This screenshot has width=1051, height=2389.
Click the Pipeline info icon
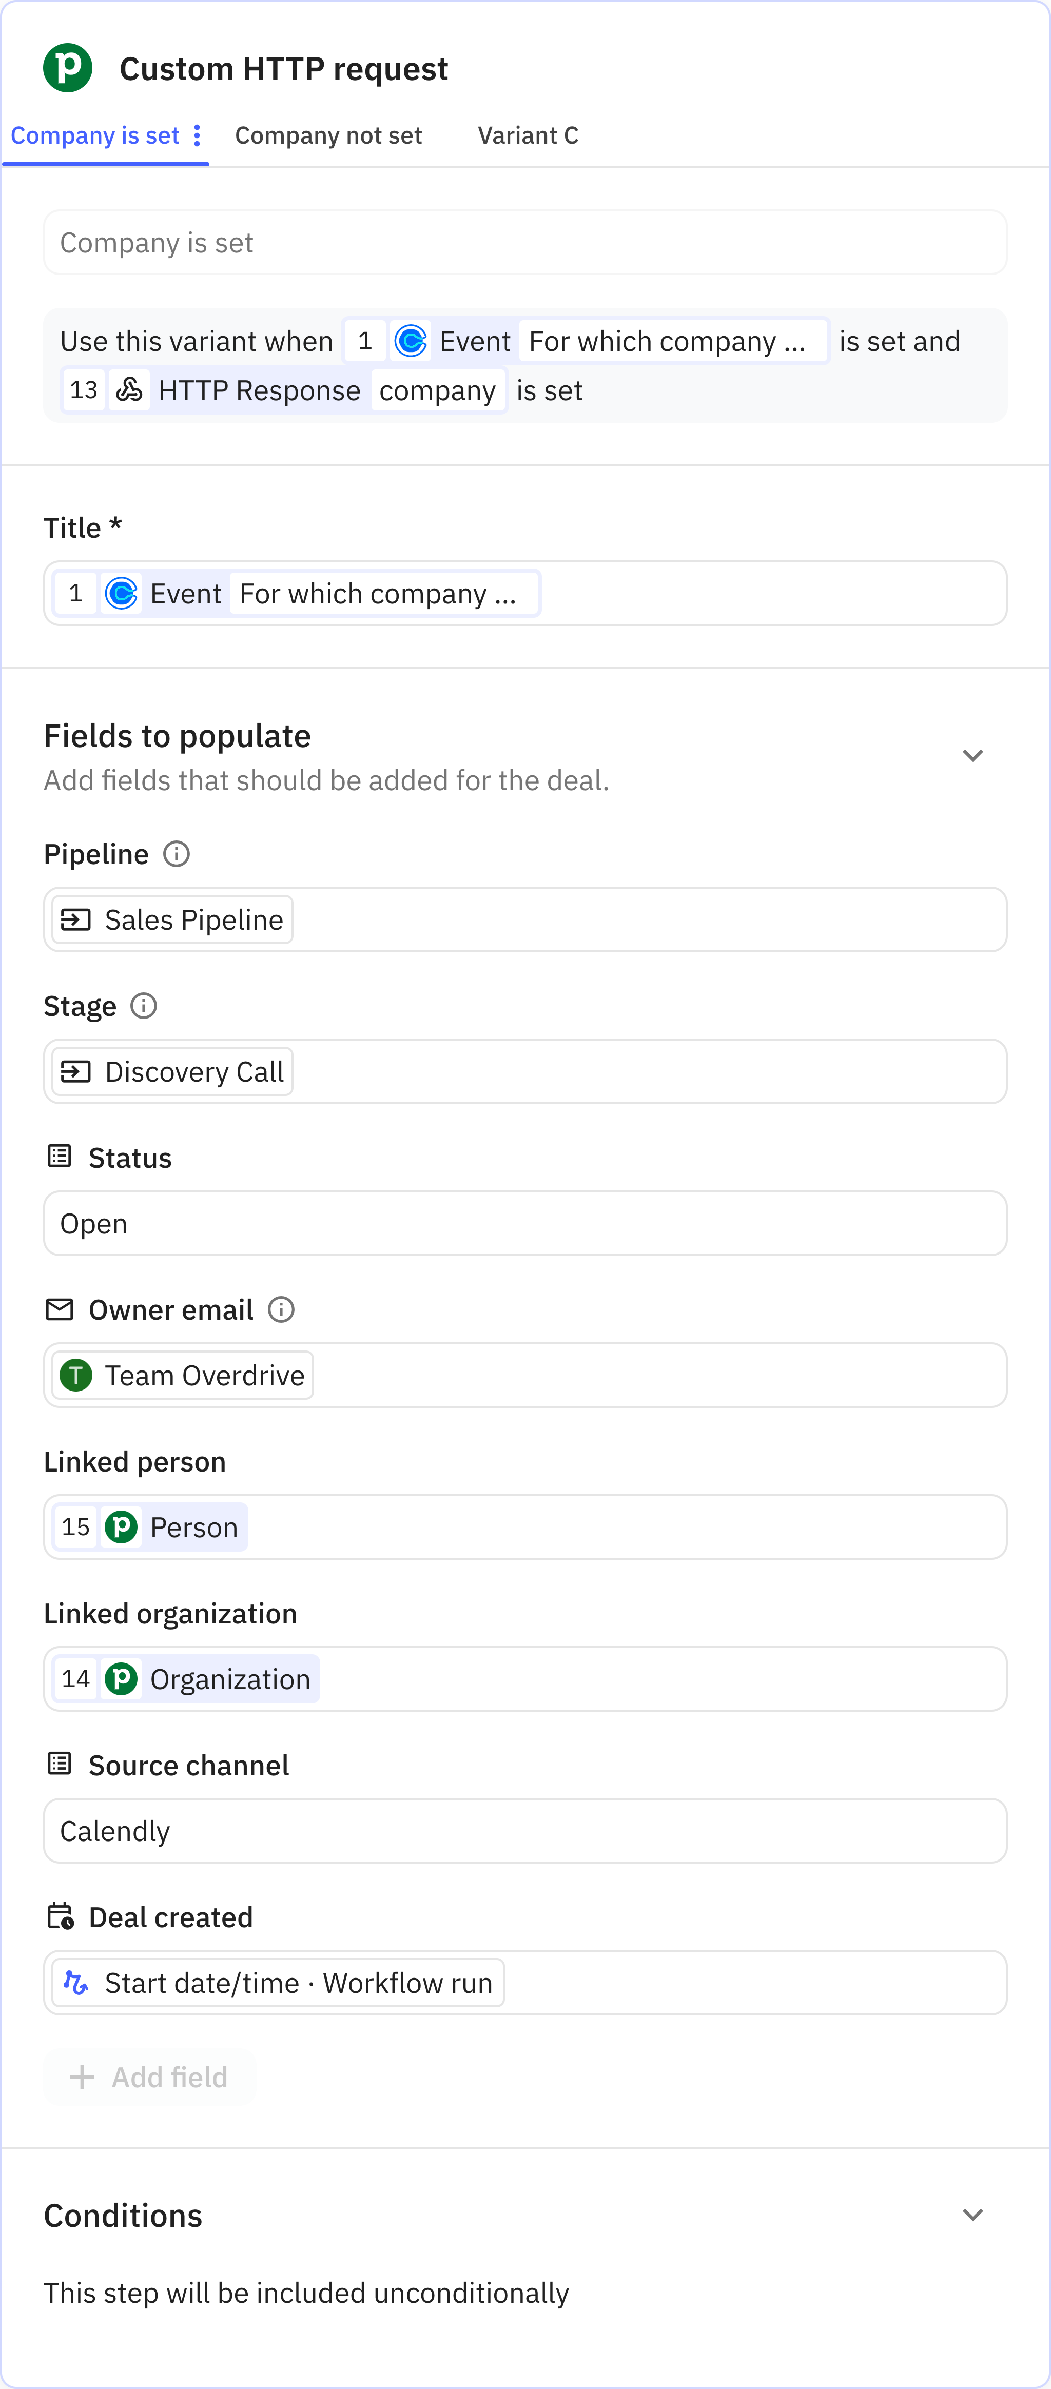tap(176, 853)
